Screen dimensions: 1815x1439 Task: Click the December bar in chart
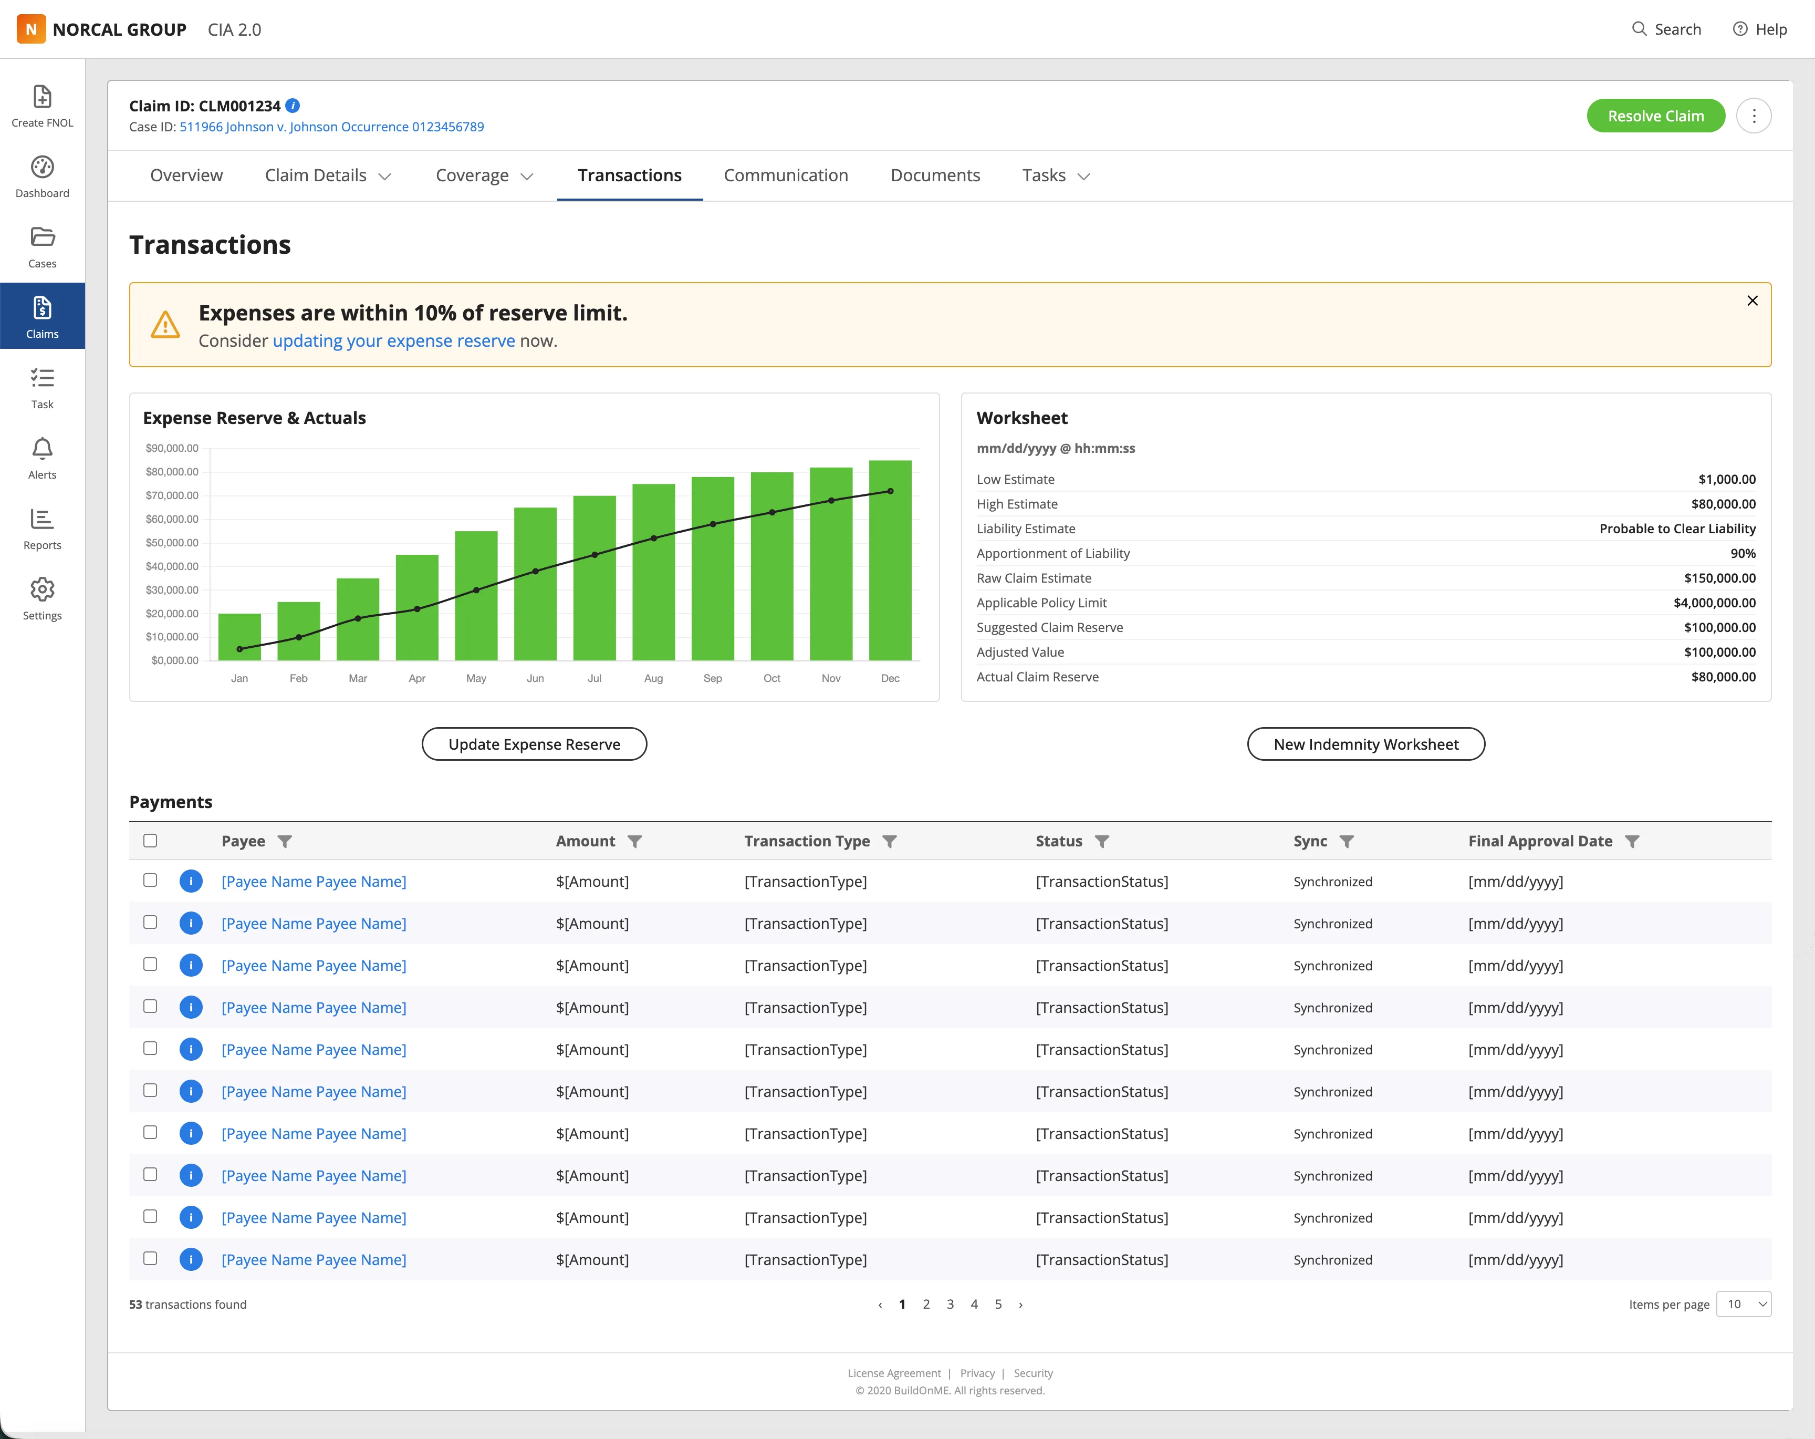[890, 560]
